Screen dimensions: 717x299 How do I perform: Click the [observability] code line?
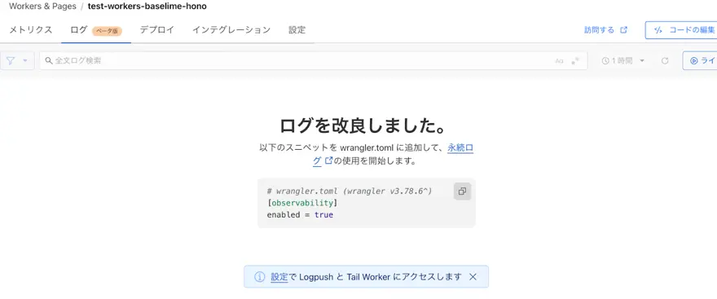302,203
